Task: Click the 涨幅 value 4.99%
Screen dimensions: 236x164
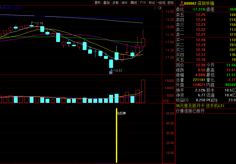Action: tap(200, 75)
